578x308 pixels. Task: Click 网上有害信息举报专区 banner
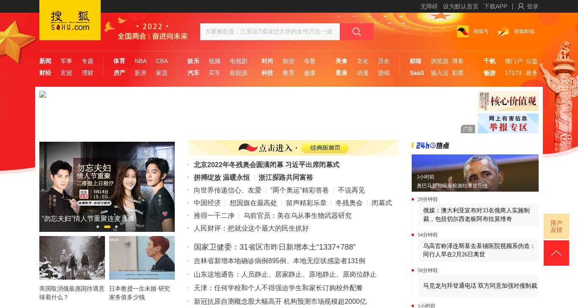pyautogui.click(x=508, y=123)
